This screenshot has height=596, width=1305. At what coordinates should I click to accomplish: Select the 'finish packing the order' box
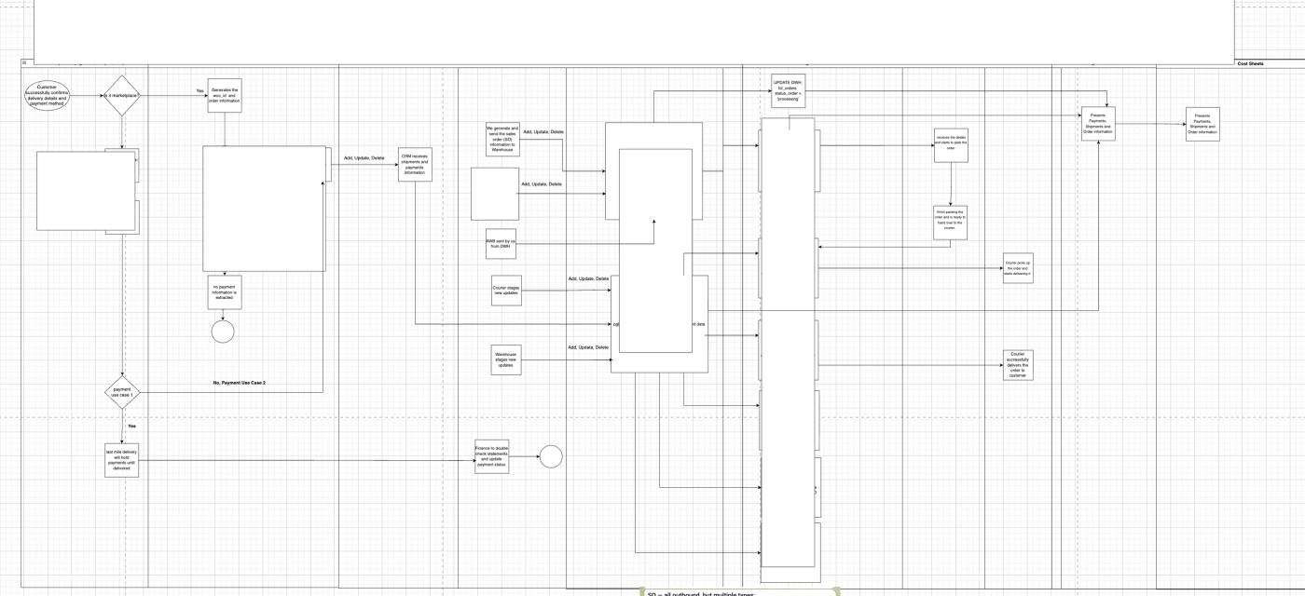point(950,223)
